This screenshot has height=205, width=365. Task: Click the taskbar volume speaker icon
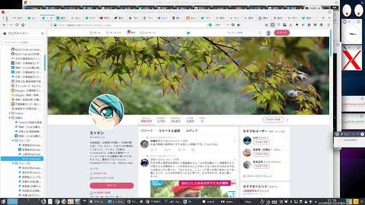coord(310,202)
